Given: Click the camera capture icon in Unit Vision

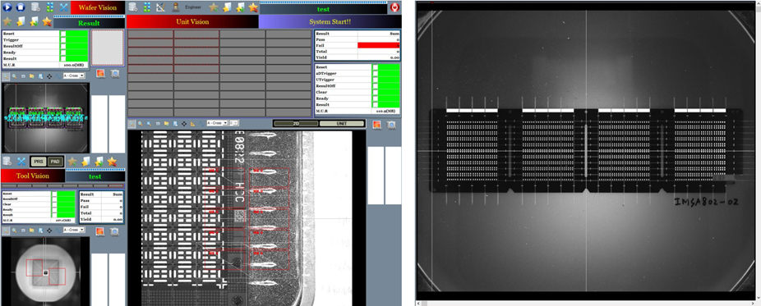Looking at the screenshot, I should (391, 125).
